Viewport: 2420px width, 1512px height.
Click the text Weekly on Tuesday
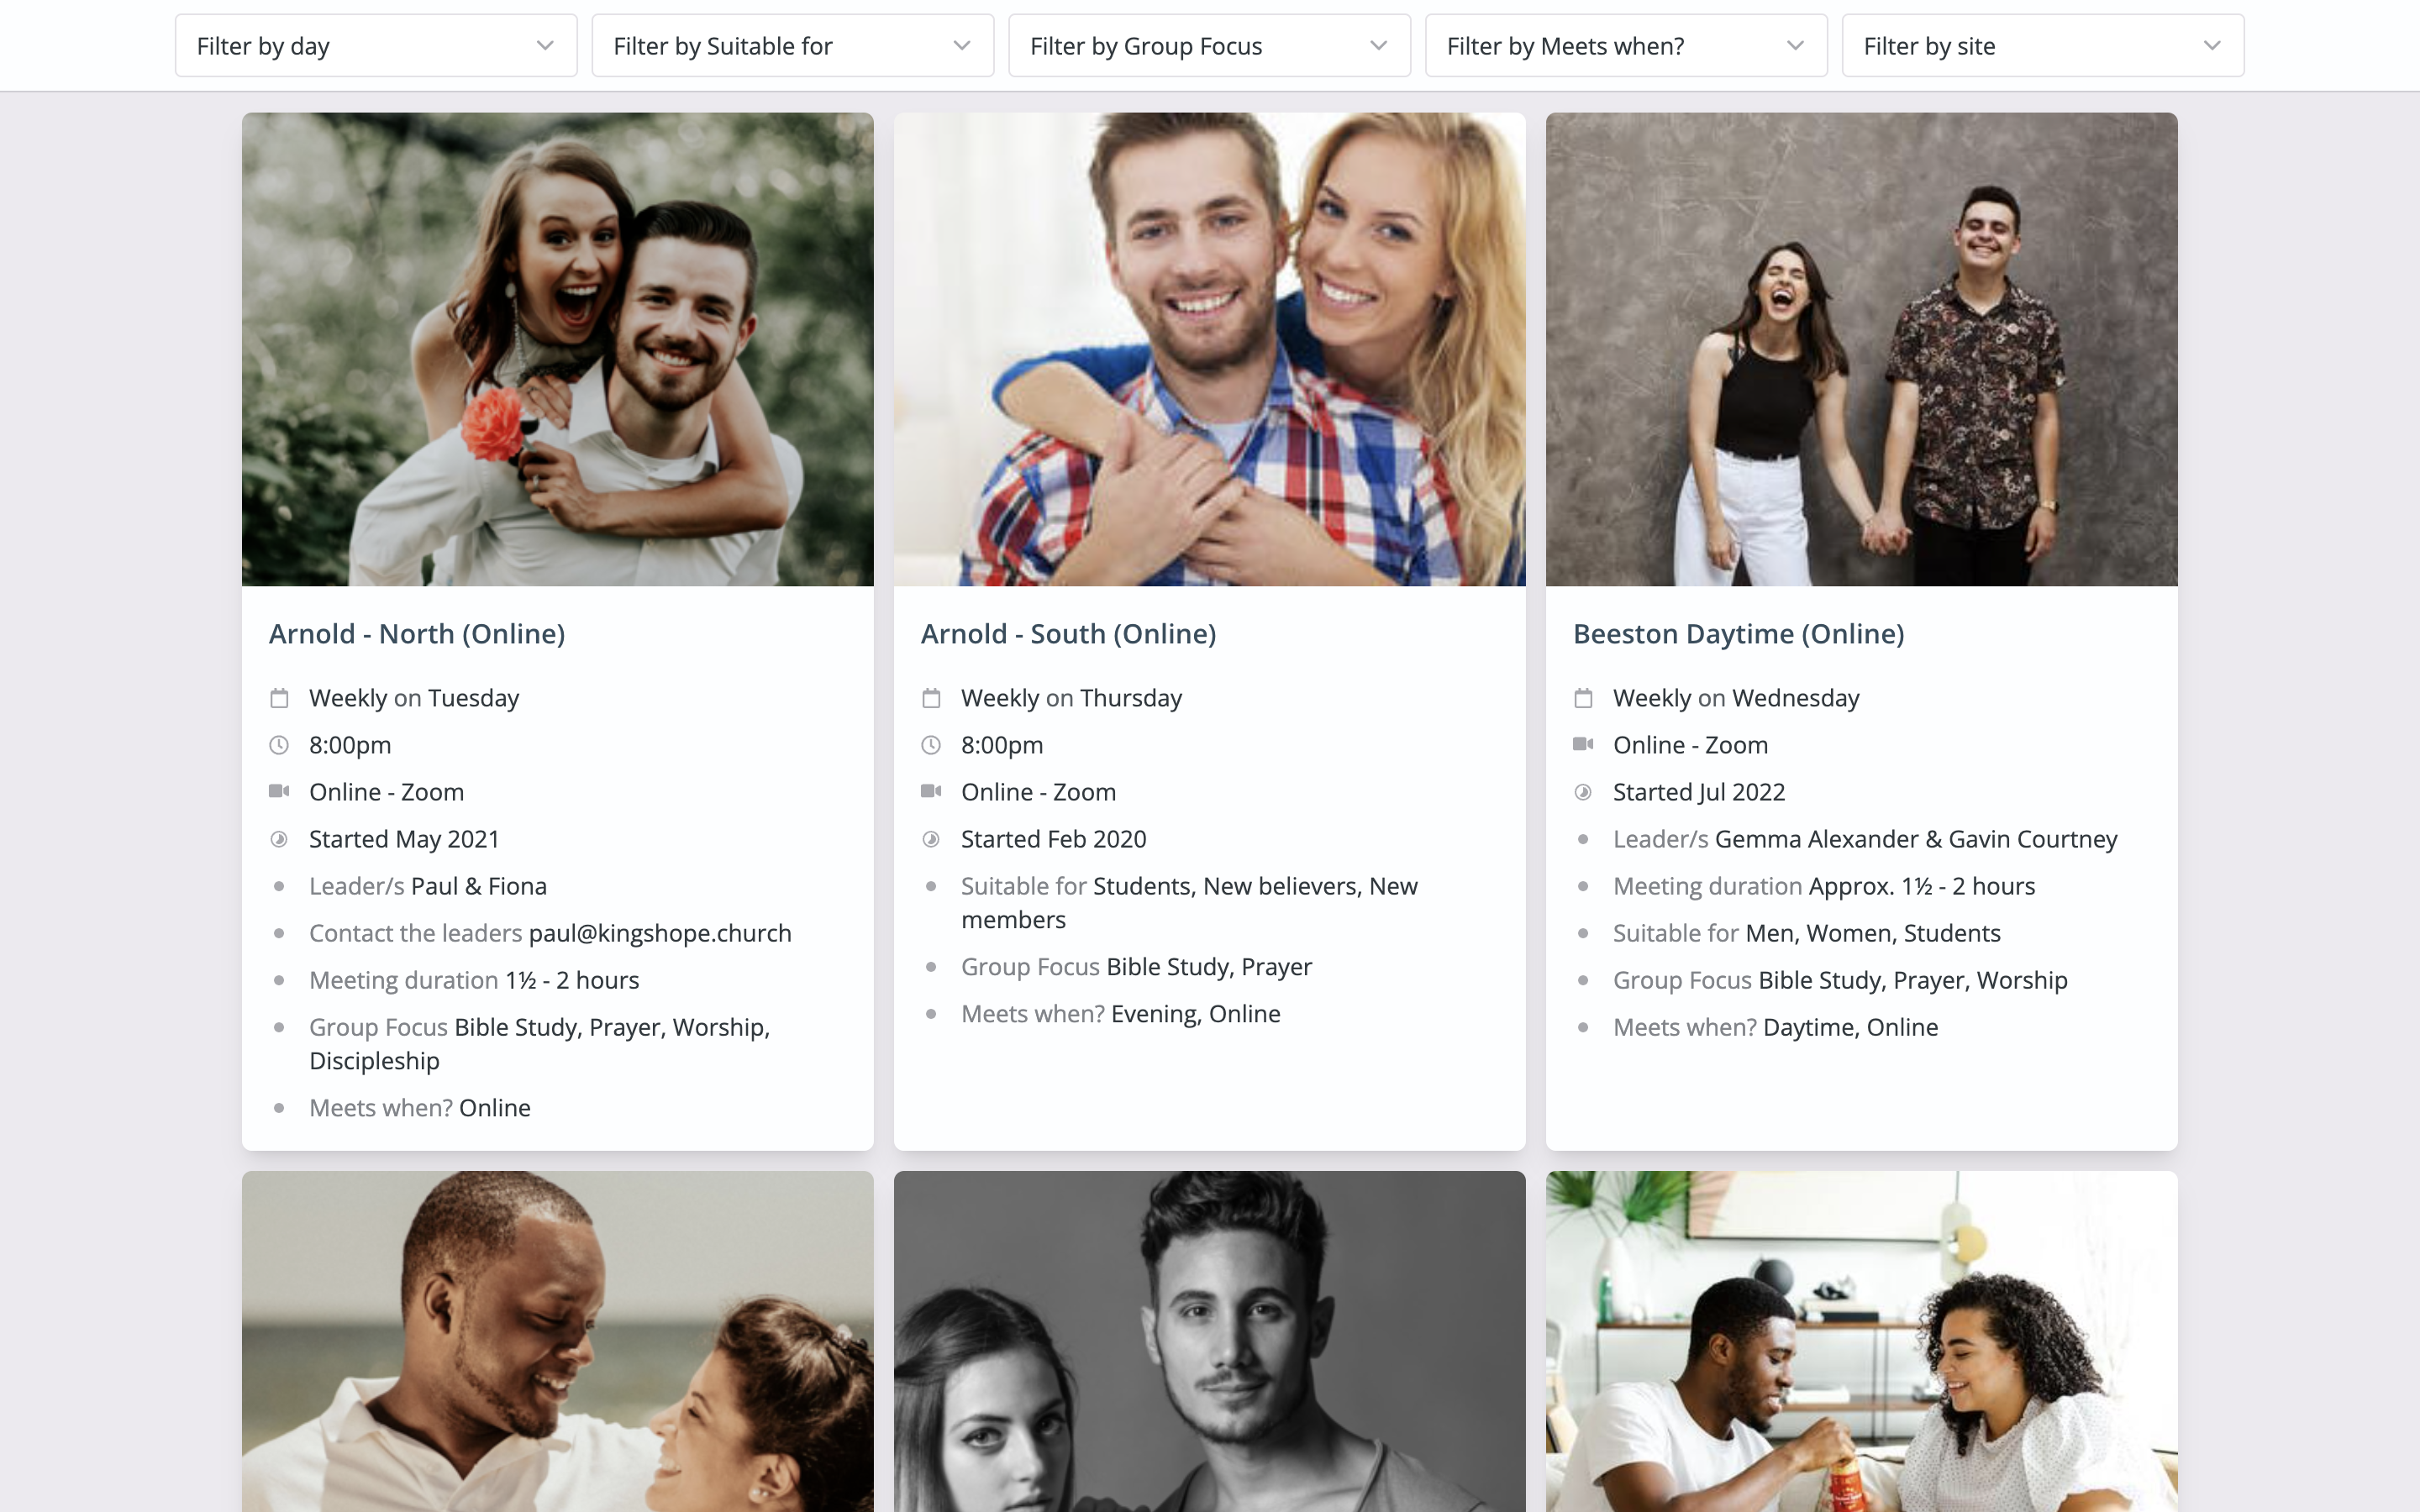tap(414, 698)
